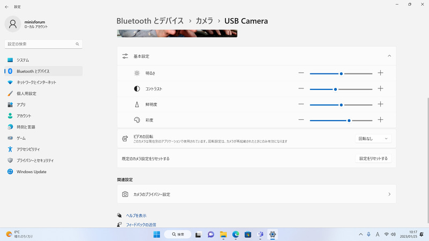The image size is (429, 241).
Task: Open File Explorer on taskbar
Action: coord(223,235)
